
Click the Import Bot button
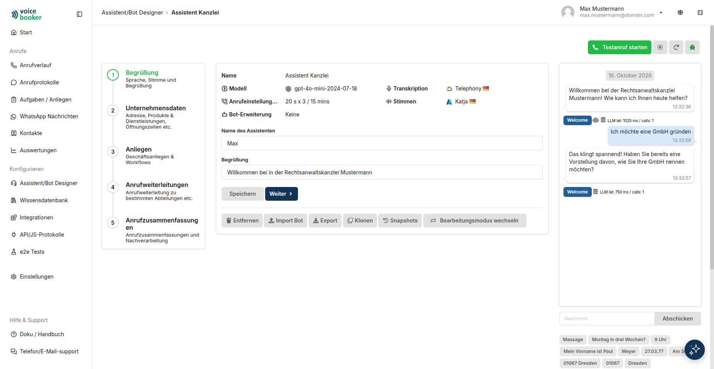point(285,221)
